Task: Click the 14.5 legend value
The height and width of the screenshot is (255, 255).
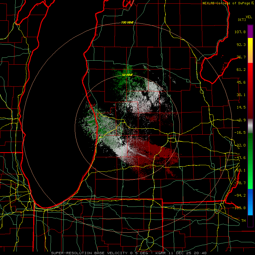Action: click(241, 107)
